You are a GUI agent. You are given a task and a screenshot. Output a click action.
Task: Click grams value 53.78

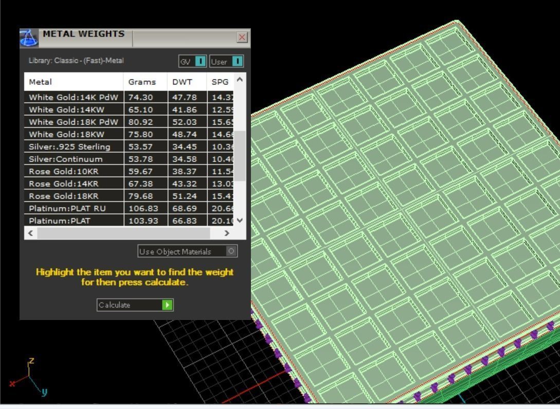141,159
